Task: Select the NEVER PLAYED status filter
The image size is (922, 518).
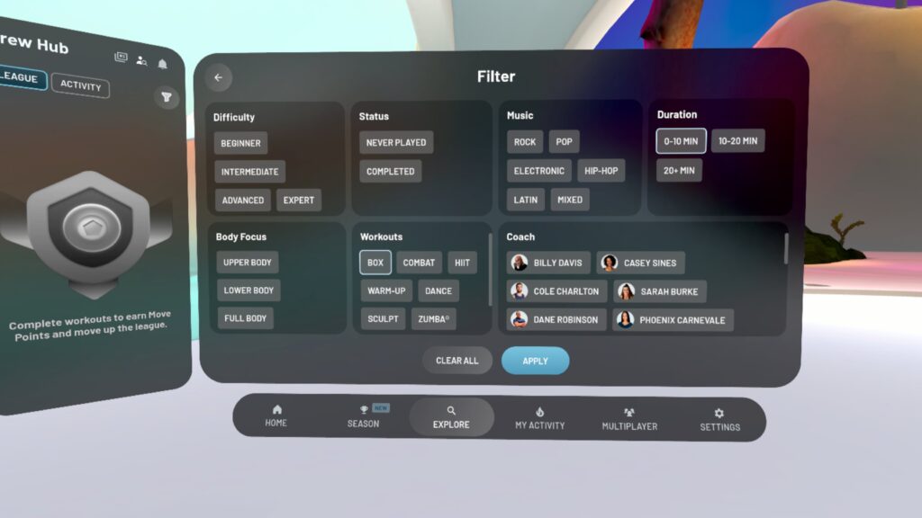Action: point(396,142)
